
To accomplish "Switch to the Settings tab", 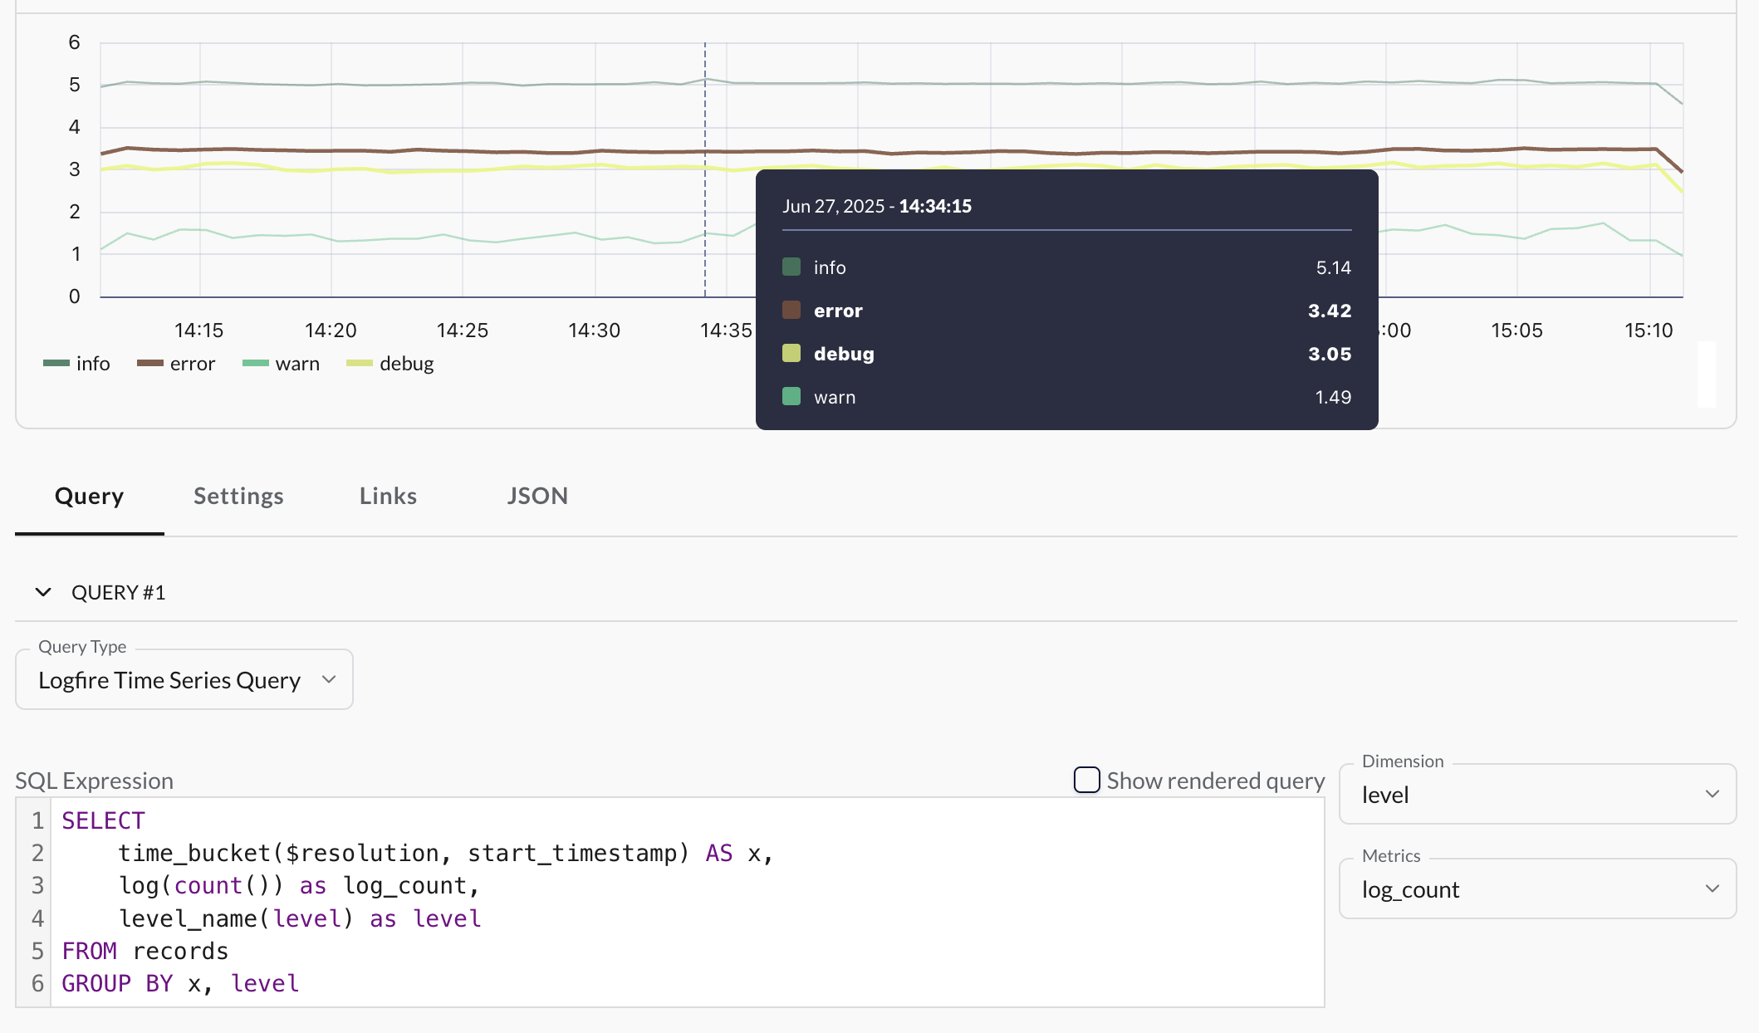I will [238, 496].
